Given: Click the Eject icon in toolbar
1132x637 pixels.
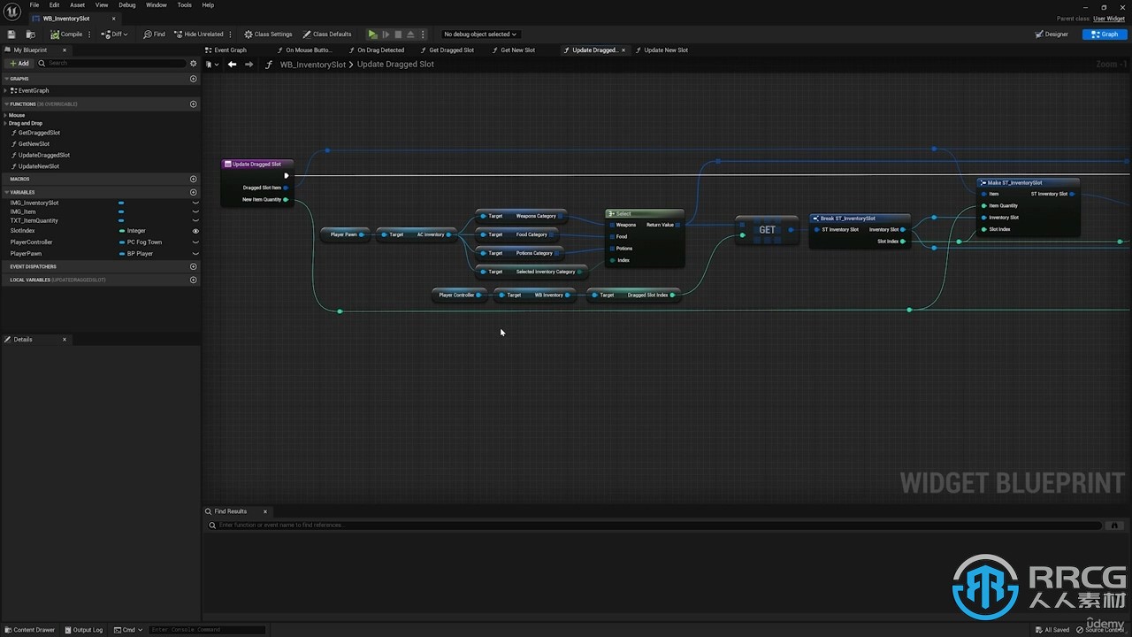Looking at the screenshot, I should [410, 35].
